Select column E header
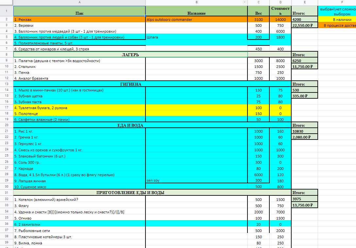Viewport: 356px width, 248px height. (x=305, y=2)
